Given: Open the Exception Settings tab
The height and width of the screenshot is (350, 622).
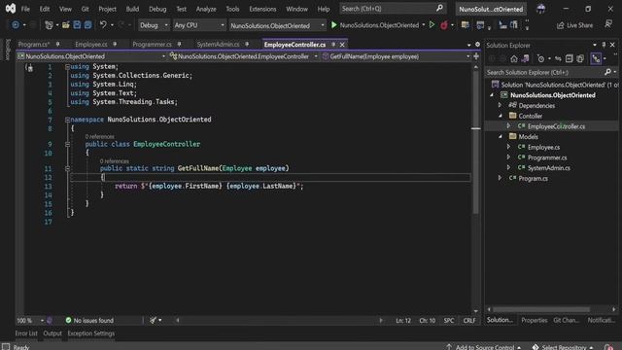Looking at the screenshot, I should [90, 333].
